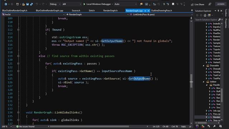Close the RenderGraph.cpp tab
This screenshot has width=229, height=129.
[148, 11]
